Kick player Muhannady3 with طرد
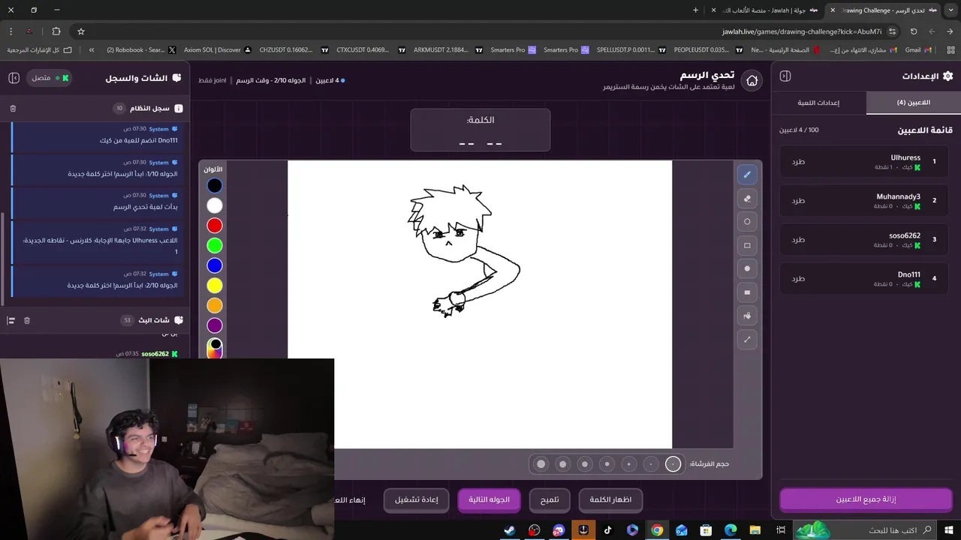Viewport: 961px width, 540px height. [x=798, y=200]
